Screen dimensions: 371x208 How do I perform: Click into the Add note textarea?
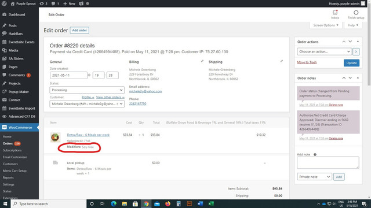pos(328,163)
